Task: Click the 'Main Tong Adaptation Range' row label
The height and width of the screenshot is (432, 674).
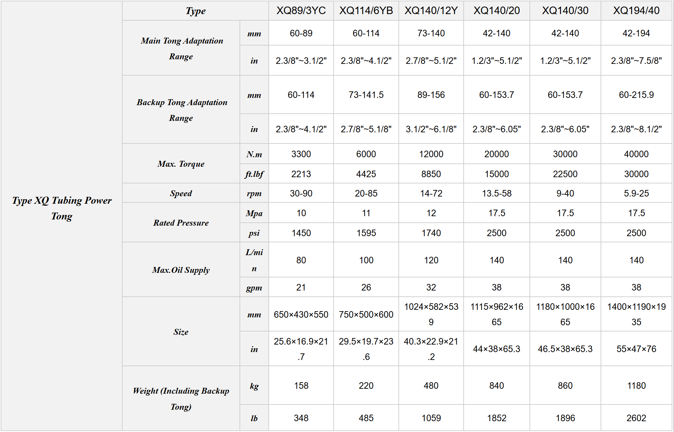Action: [x=181, y=48]
